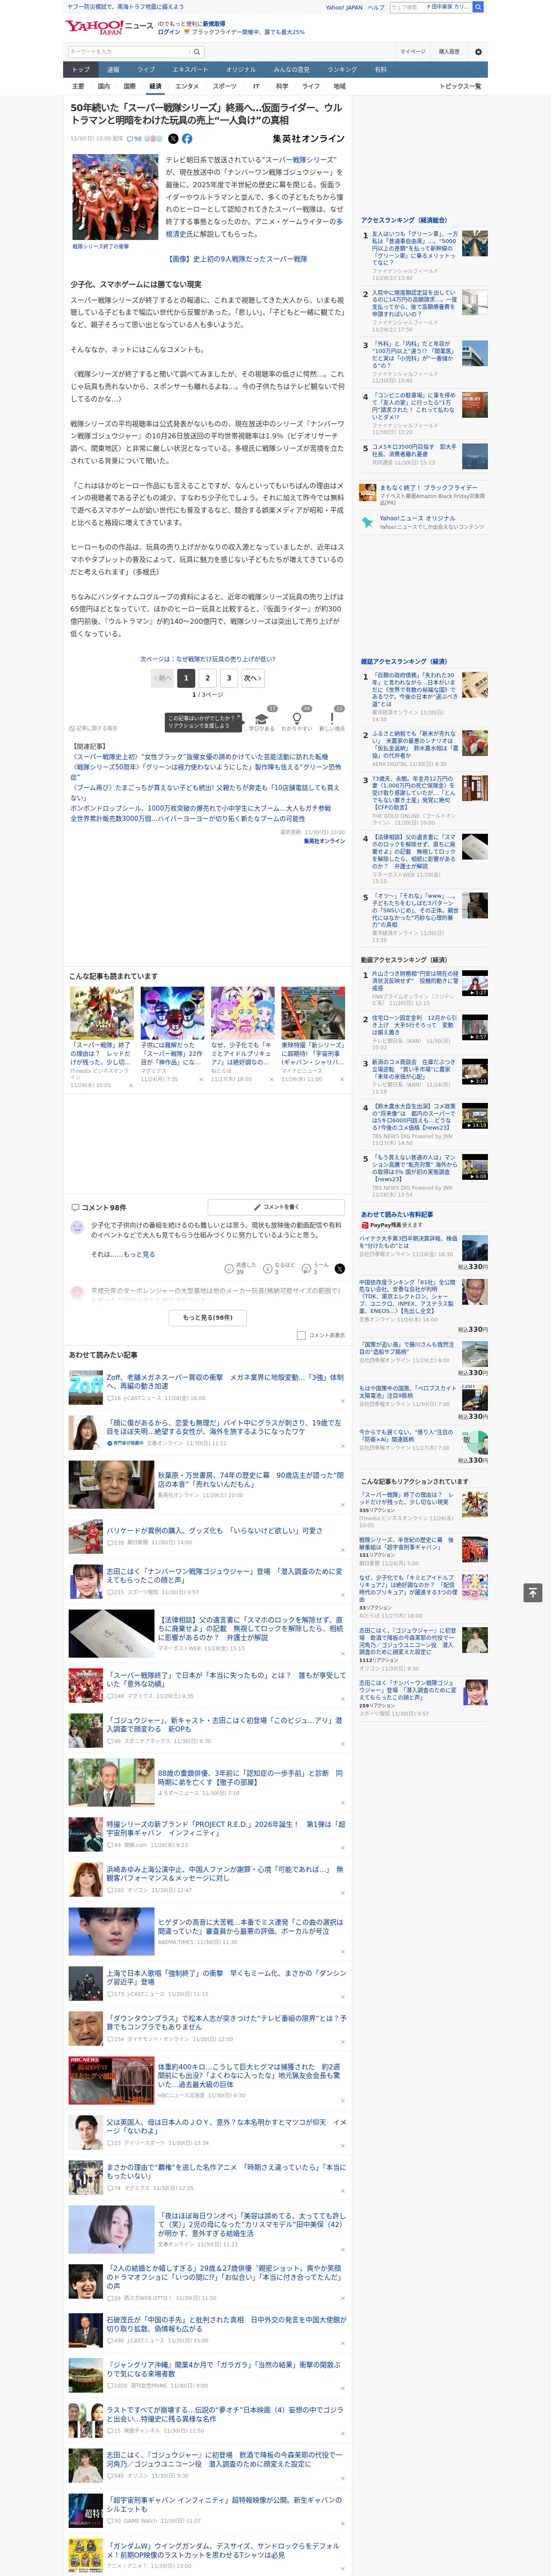Image resolution: width=551 pixels, height=2576 pixels.
Task: React with わかりやすい lightbulb icon
Action: pos(297,720)
